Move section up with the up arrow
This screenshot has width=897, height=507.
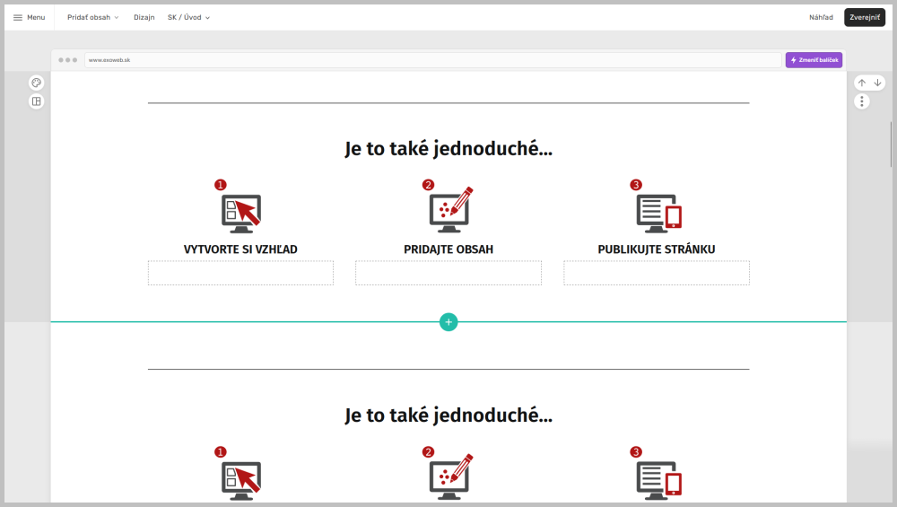(x=862, y=83)
